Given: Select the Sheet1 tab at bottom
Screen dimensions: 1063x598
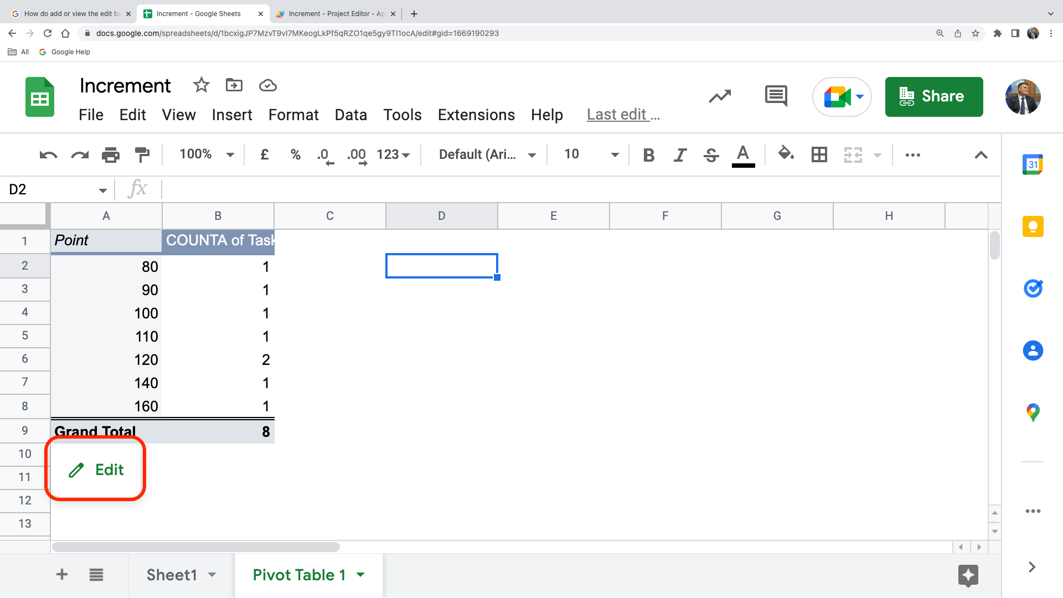Looking at the screenshot, I should coord(171,575).
